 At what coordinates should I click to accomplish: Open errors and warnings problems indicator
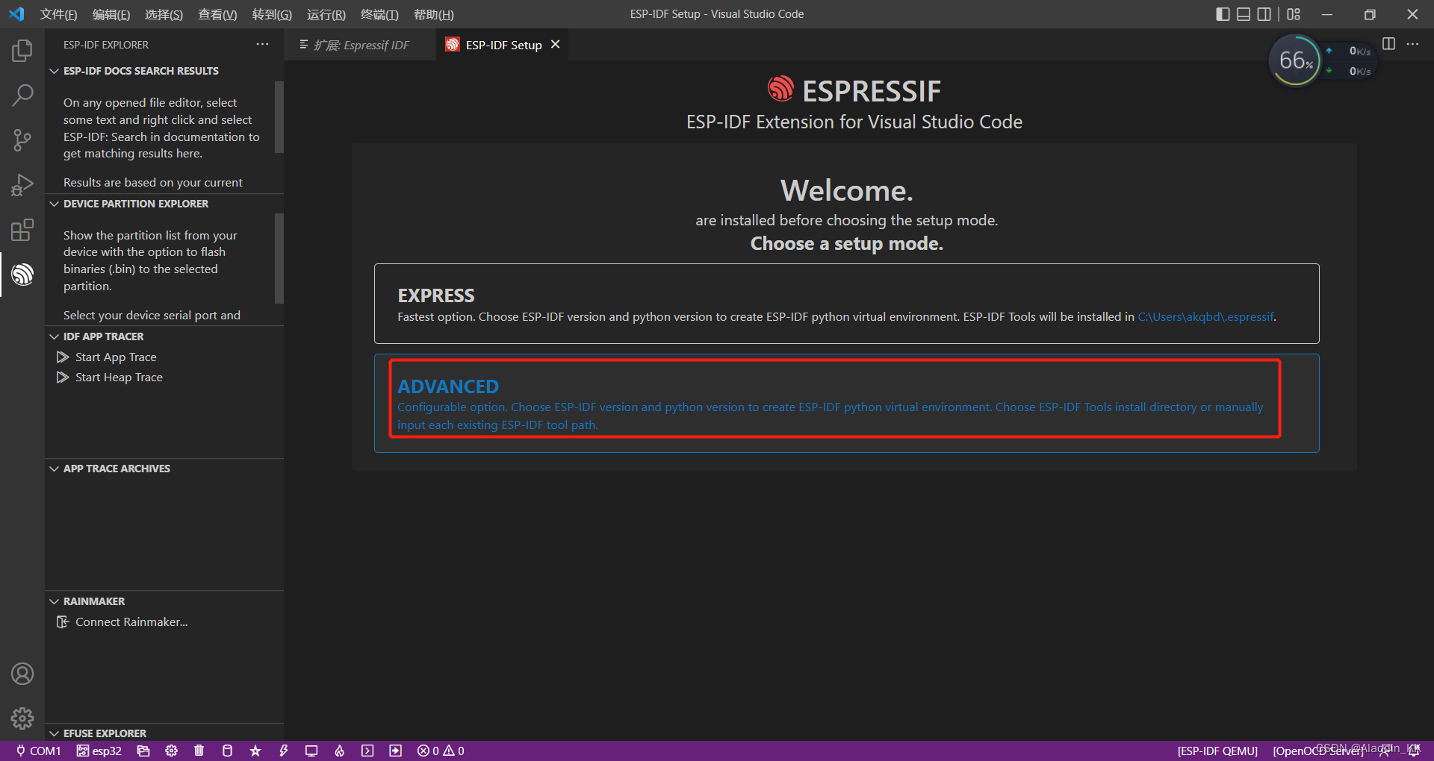click(x=441, y=751)
